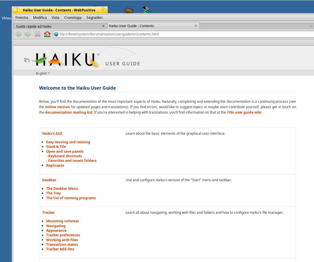314x262 pixels.
Task: Open the Stack & Tile link
Action: point(56,146)
